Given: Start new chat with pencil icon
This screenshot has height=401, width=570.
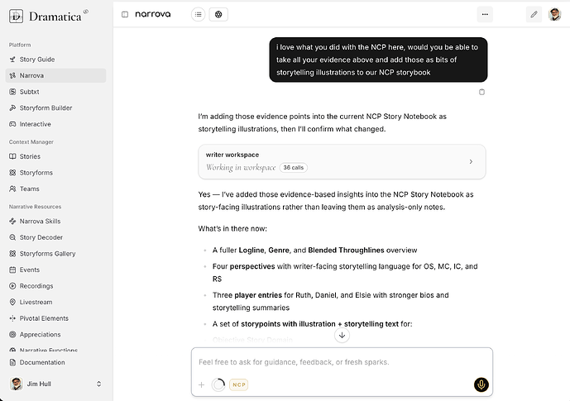Looking at the screenshot, I should coord(534,14).
